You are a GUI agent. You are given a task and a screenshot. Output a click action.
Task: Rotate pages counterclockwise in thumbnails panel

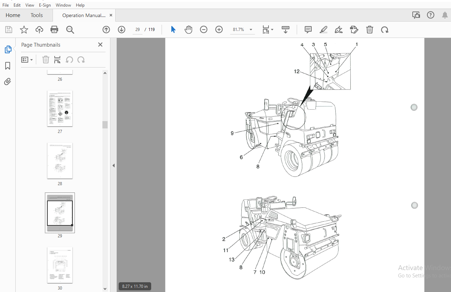point(69,60)
